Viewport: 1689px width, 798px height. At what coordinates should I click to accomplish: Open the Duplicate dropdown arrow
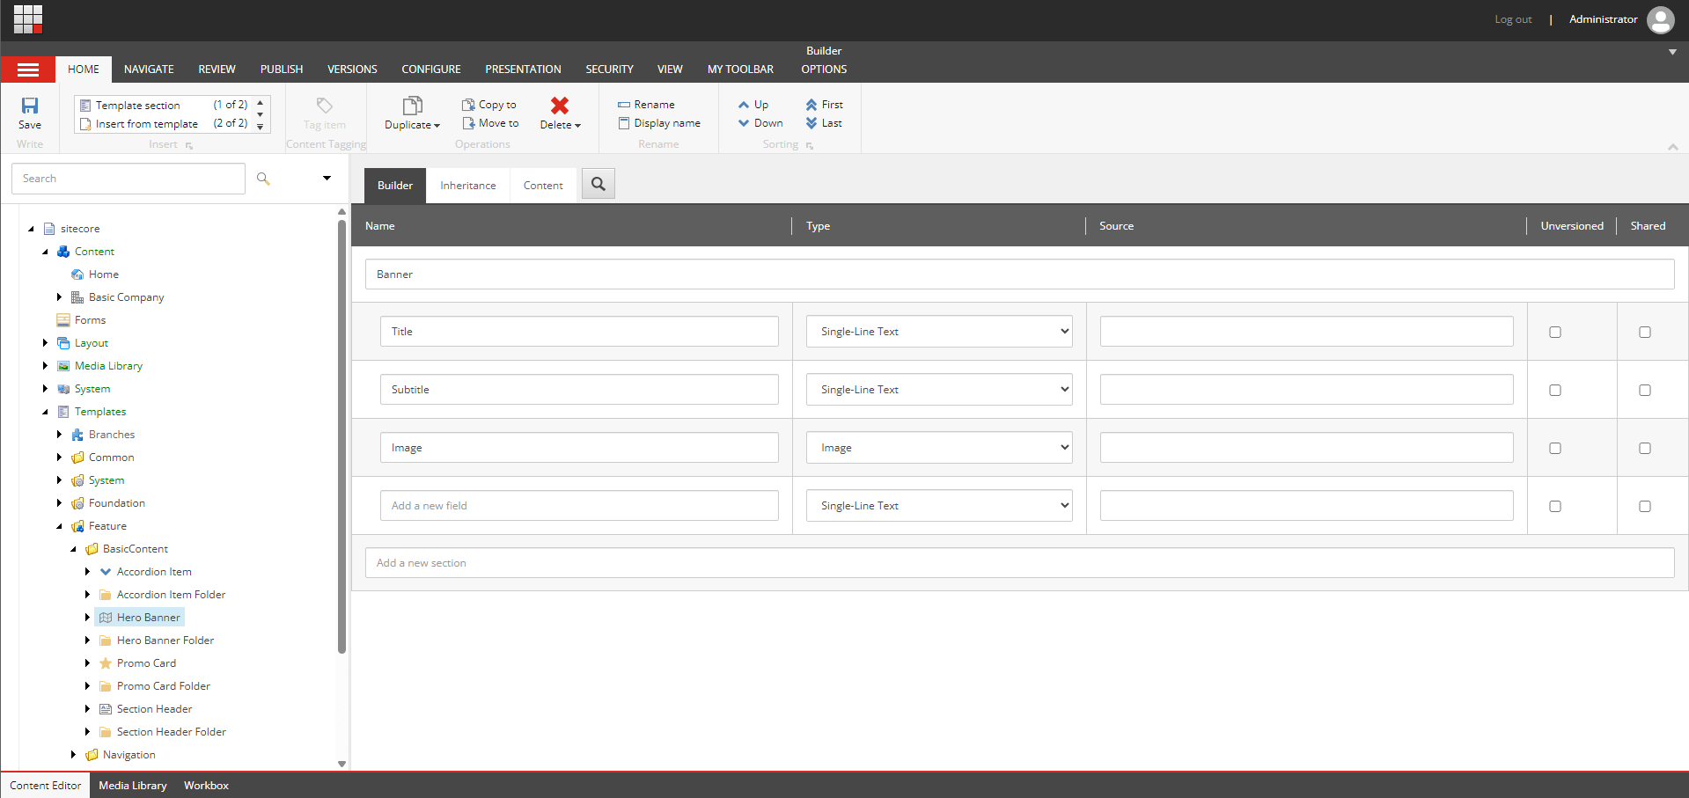437,126
